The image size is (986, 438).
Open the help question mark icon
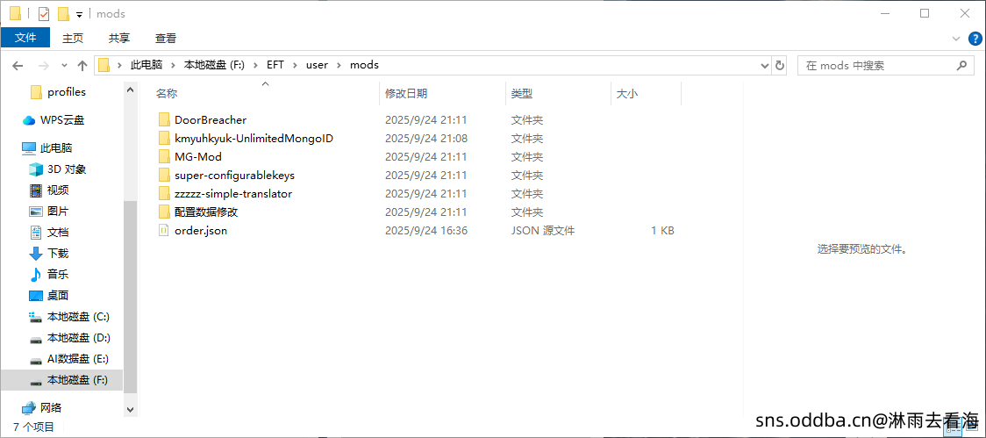tap(975, 39)
